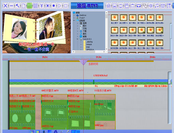Open settings with the wrench tools icon
174x133 pixels.
tap(169, 5)
